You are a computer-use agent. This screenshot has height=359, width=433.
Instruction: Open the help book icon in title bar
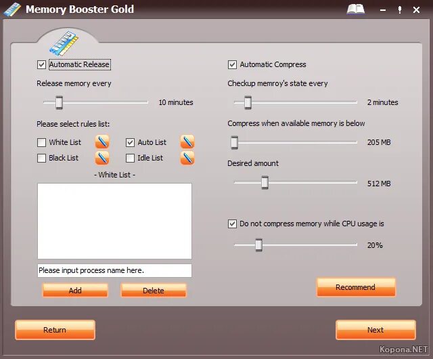(x=355, y=9)
